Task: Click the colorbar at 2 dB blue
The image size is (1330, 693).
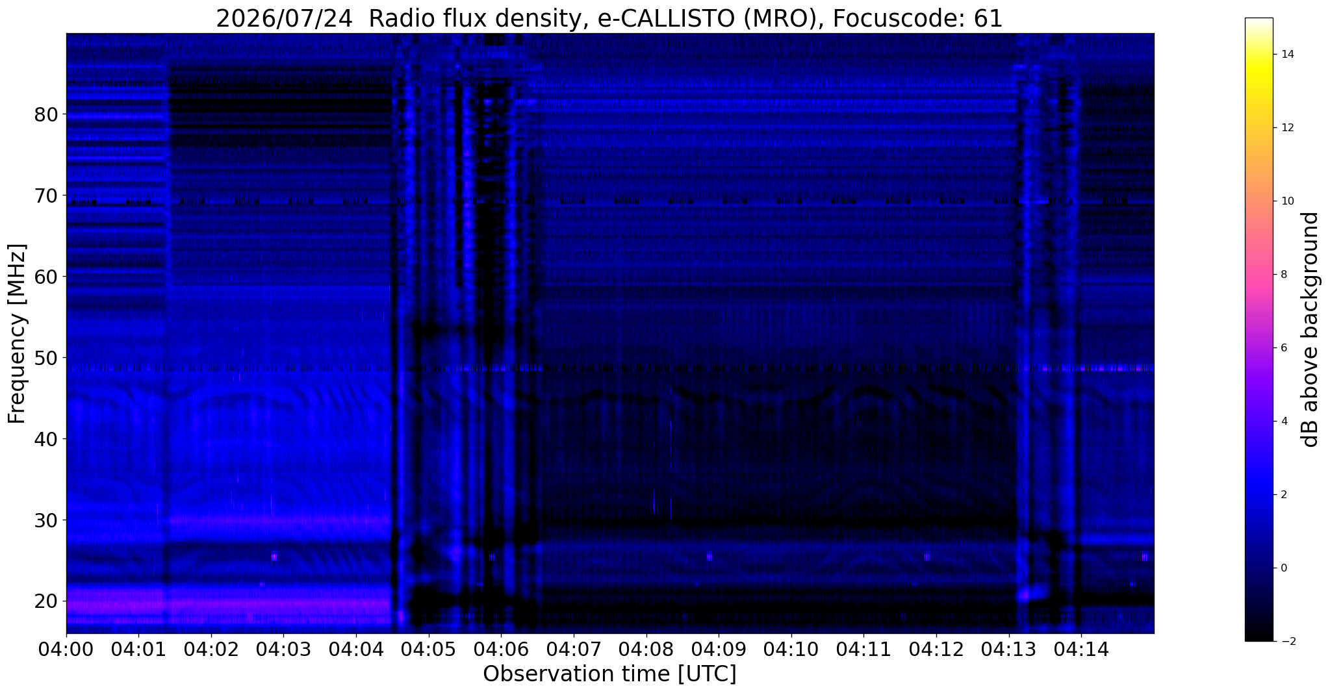Action: (1259, 494)
